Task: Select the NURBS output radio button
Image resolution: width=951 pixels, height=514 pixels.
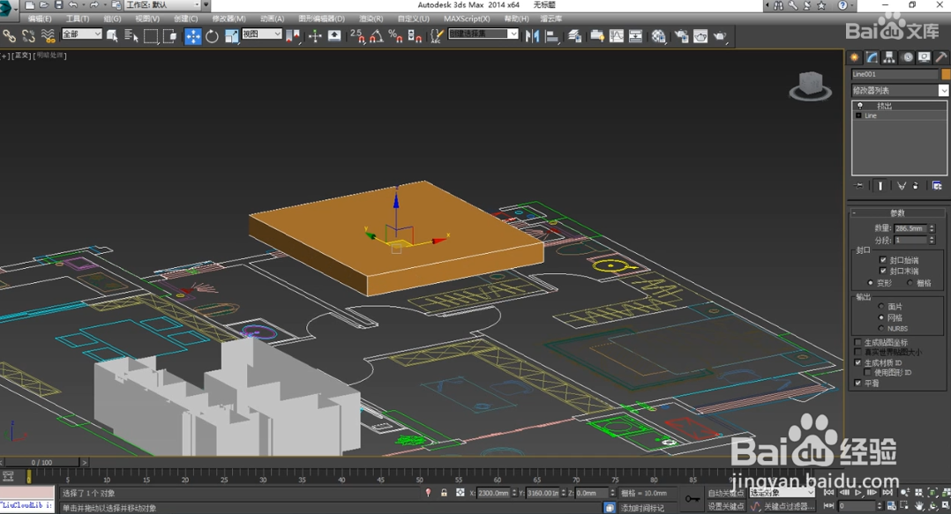Action: [881, 328]
